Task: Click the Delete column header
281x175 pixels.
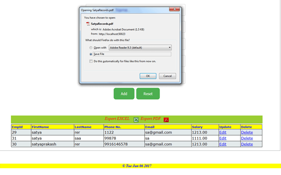Action: click(x=251, y=127)
